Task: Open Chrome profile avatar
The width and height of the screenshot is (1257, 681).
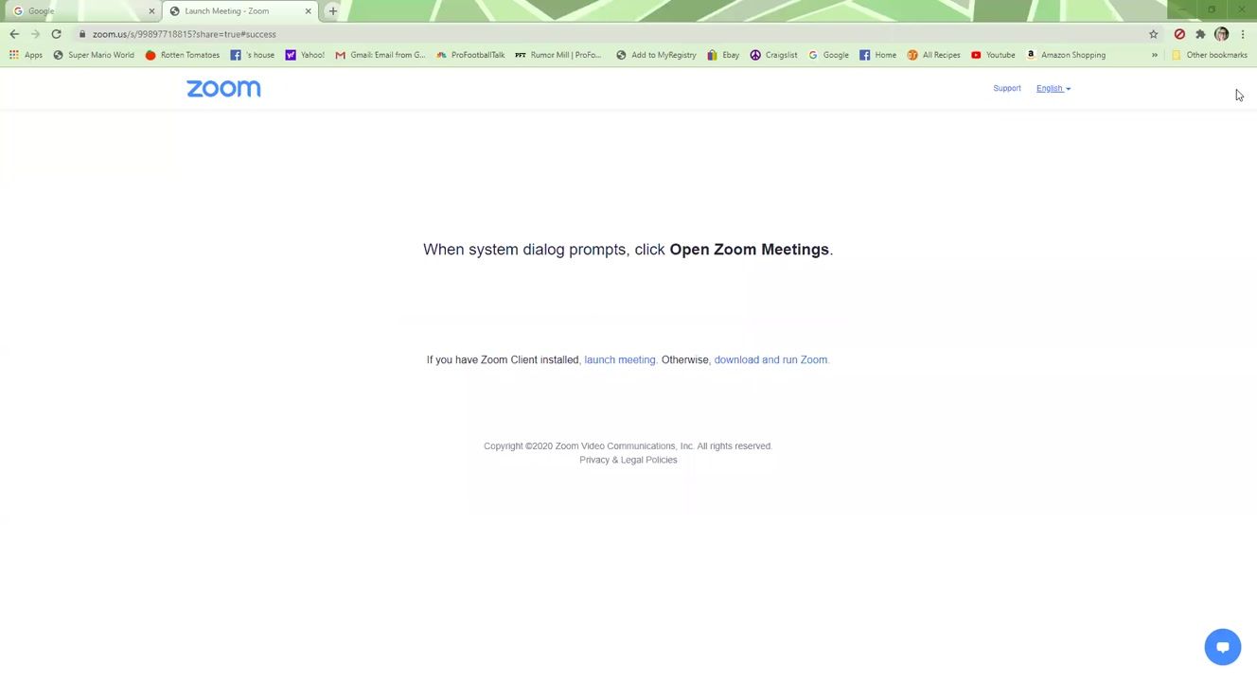Action: click(1221, 34)
